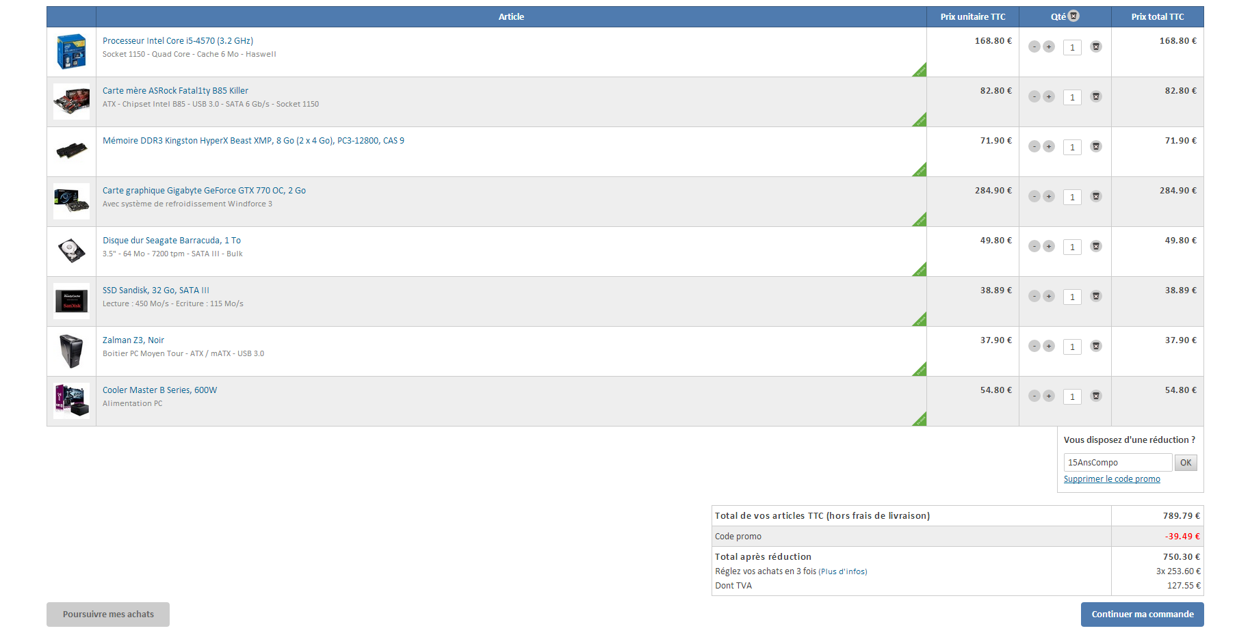Remove the Intel Core i5-4570 processor from cart
Viewport: 1250px width, 635px height.
[1096, 46]
